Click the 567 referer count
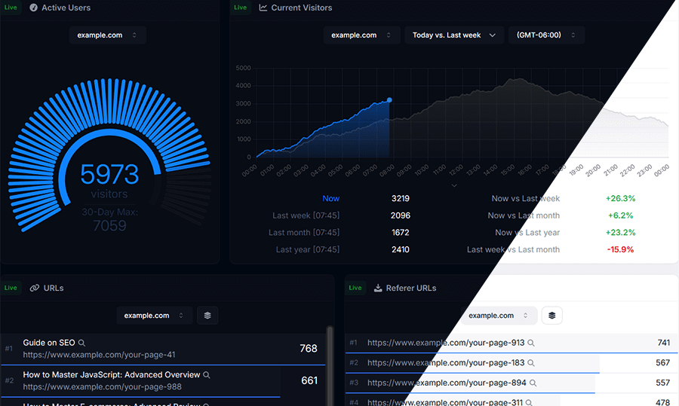The height and width of the screenshot is (406, 679). pos(663,363)
